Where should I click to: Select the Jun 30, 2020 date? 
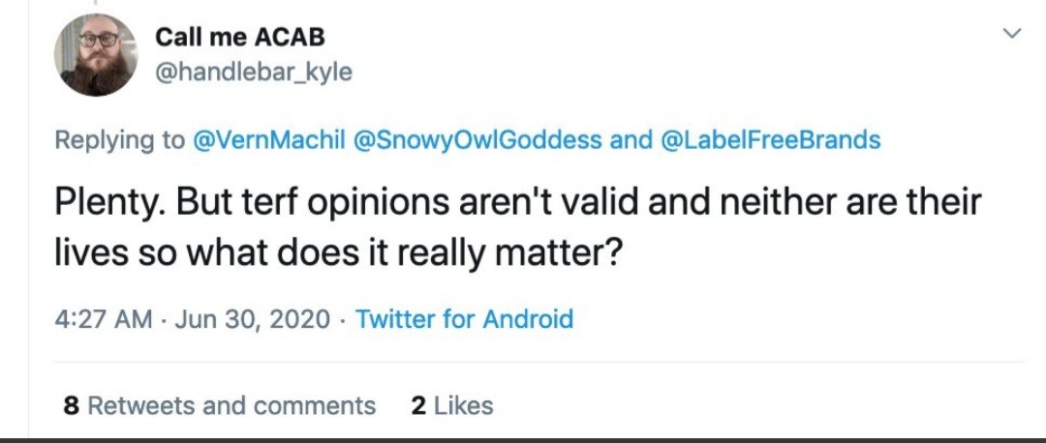253,319
